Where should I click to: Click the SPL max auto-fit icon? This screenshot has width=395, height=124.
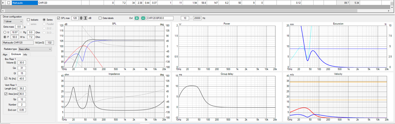point(86,18)
